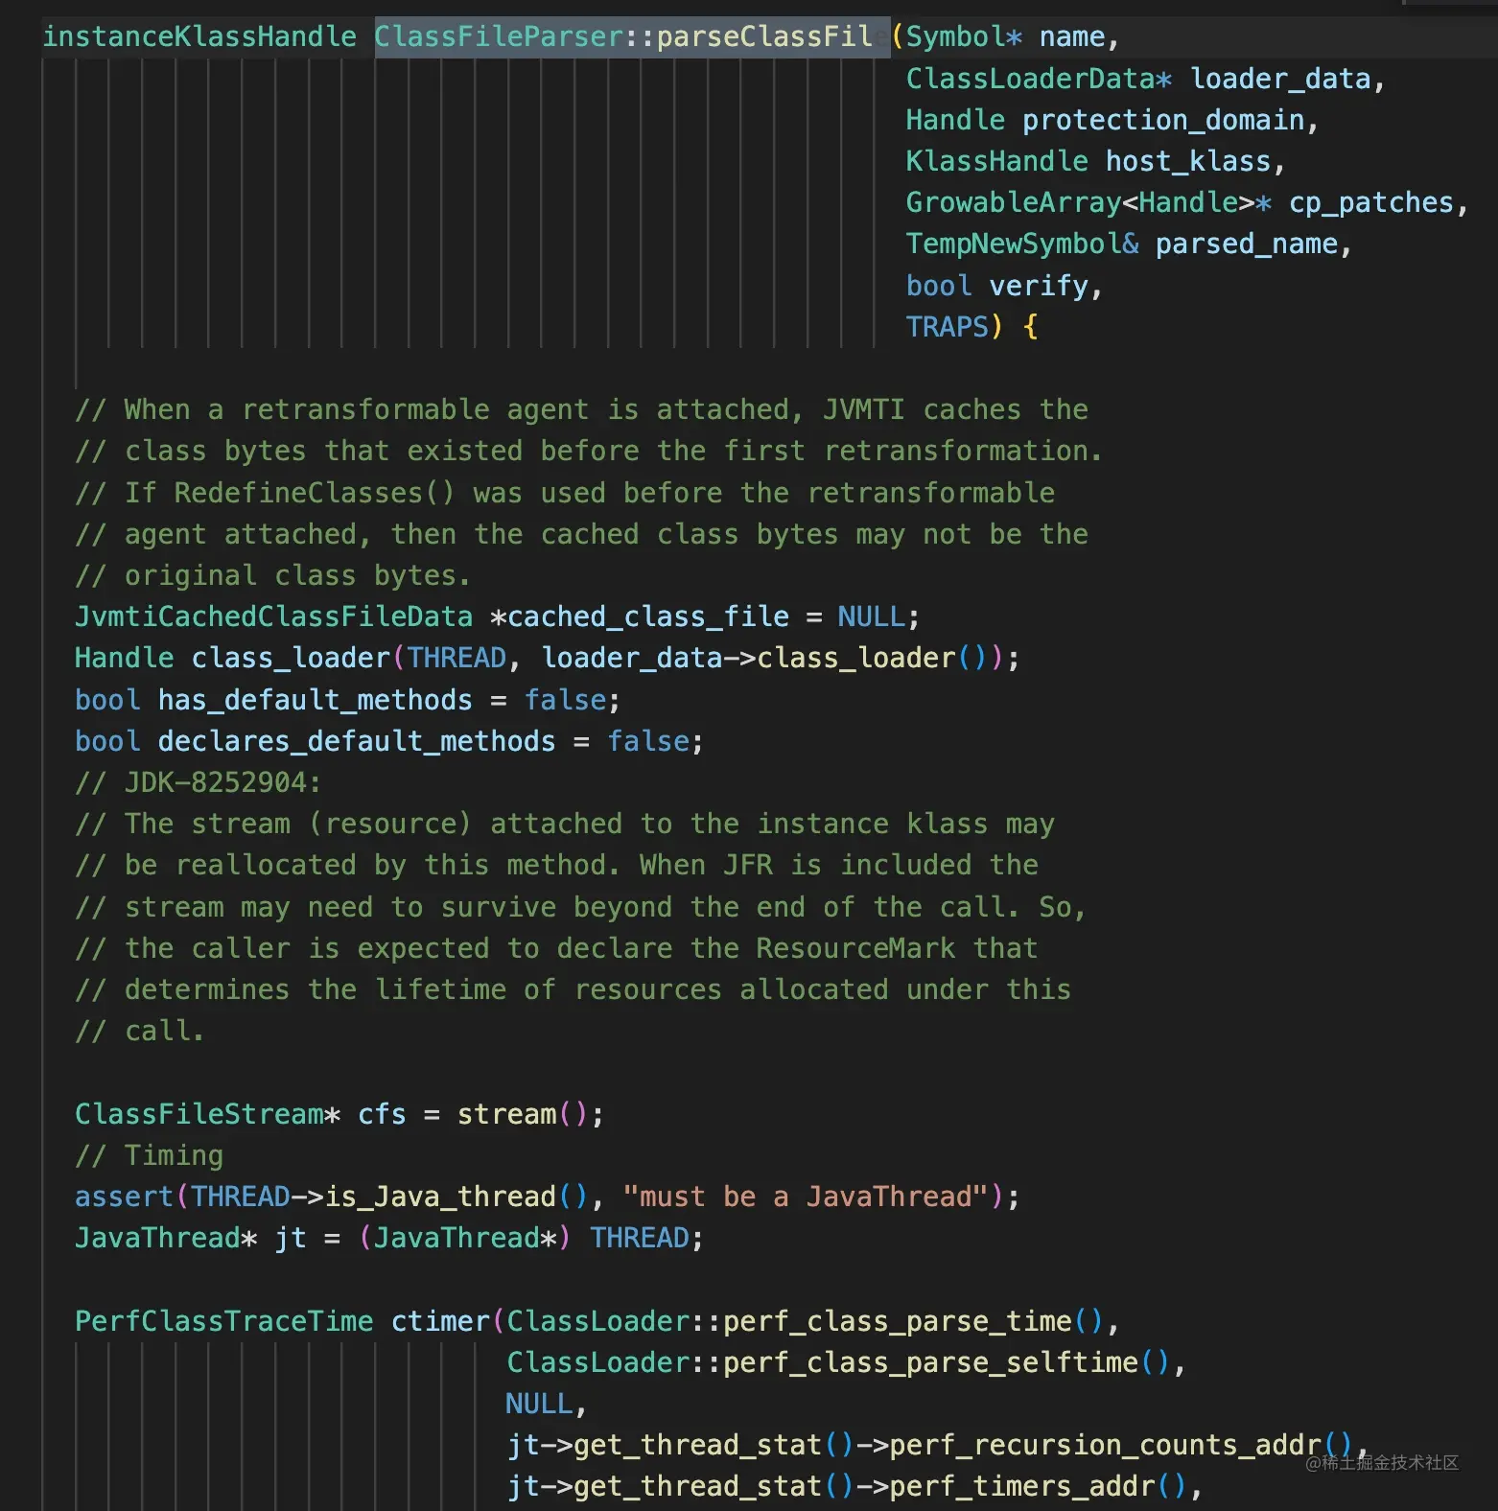The image size is (1498, 1511).
Task: Click comment 'the caller is expected to declare'
Action: [557, 948]
